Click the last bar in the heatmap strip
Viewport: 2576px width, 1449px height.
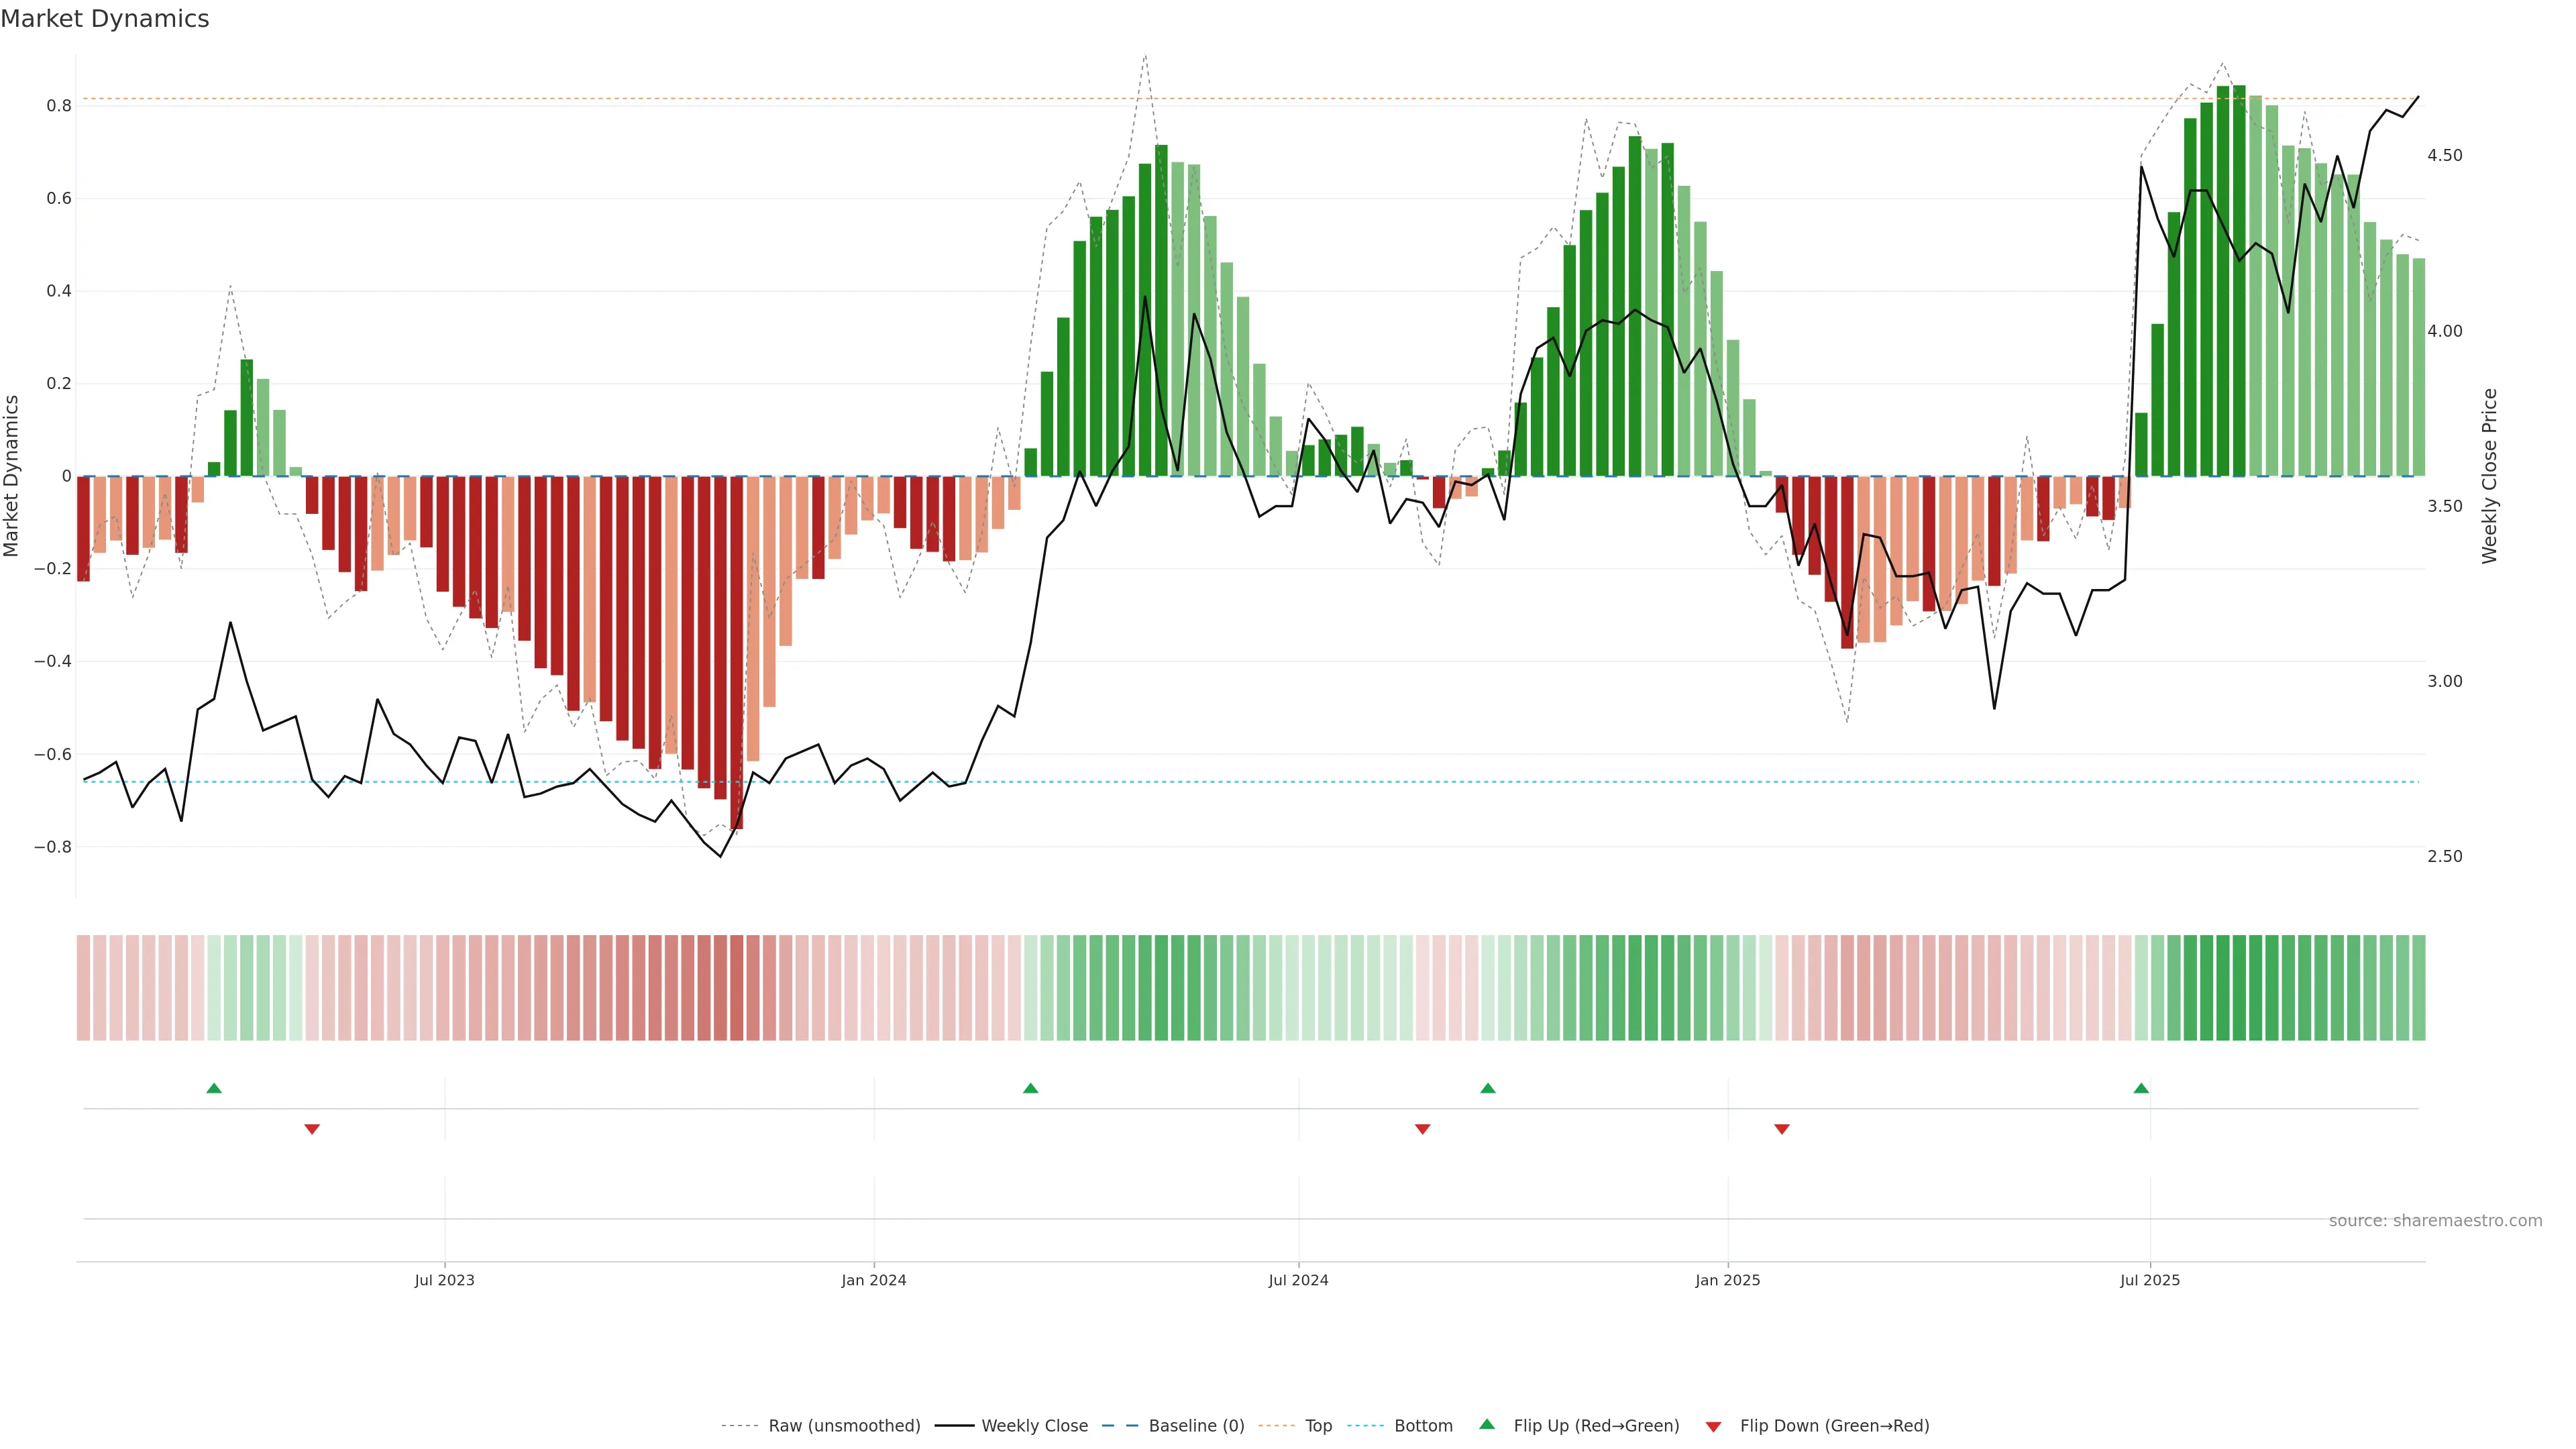(2418, 988)
